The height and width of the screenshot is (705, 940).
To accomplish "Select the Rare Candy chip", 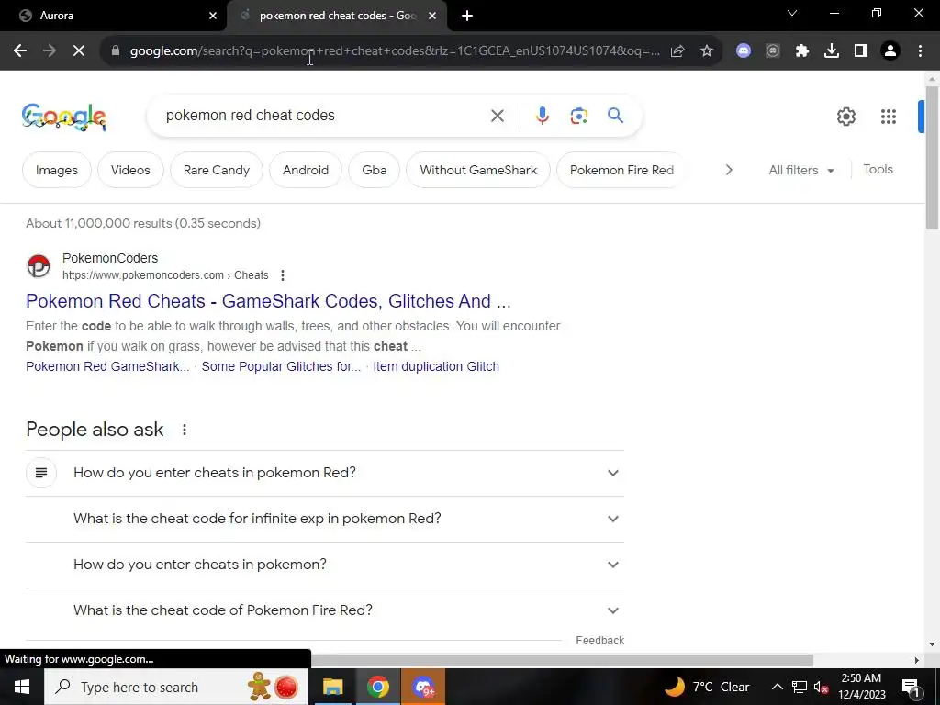I will point(217,170).
